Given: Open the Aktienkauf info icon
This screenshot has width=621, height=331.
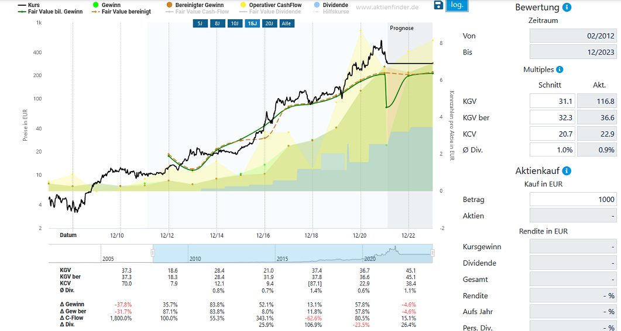Looking at the screenshot, I should (567, 171).
